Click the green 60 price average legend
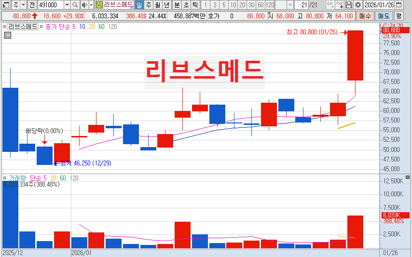Image resolution: width=412 pixels, height=257 pixels. coord(101,27)
